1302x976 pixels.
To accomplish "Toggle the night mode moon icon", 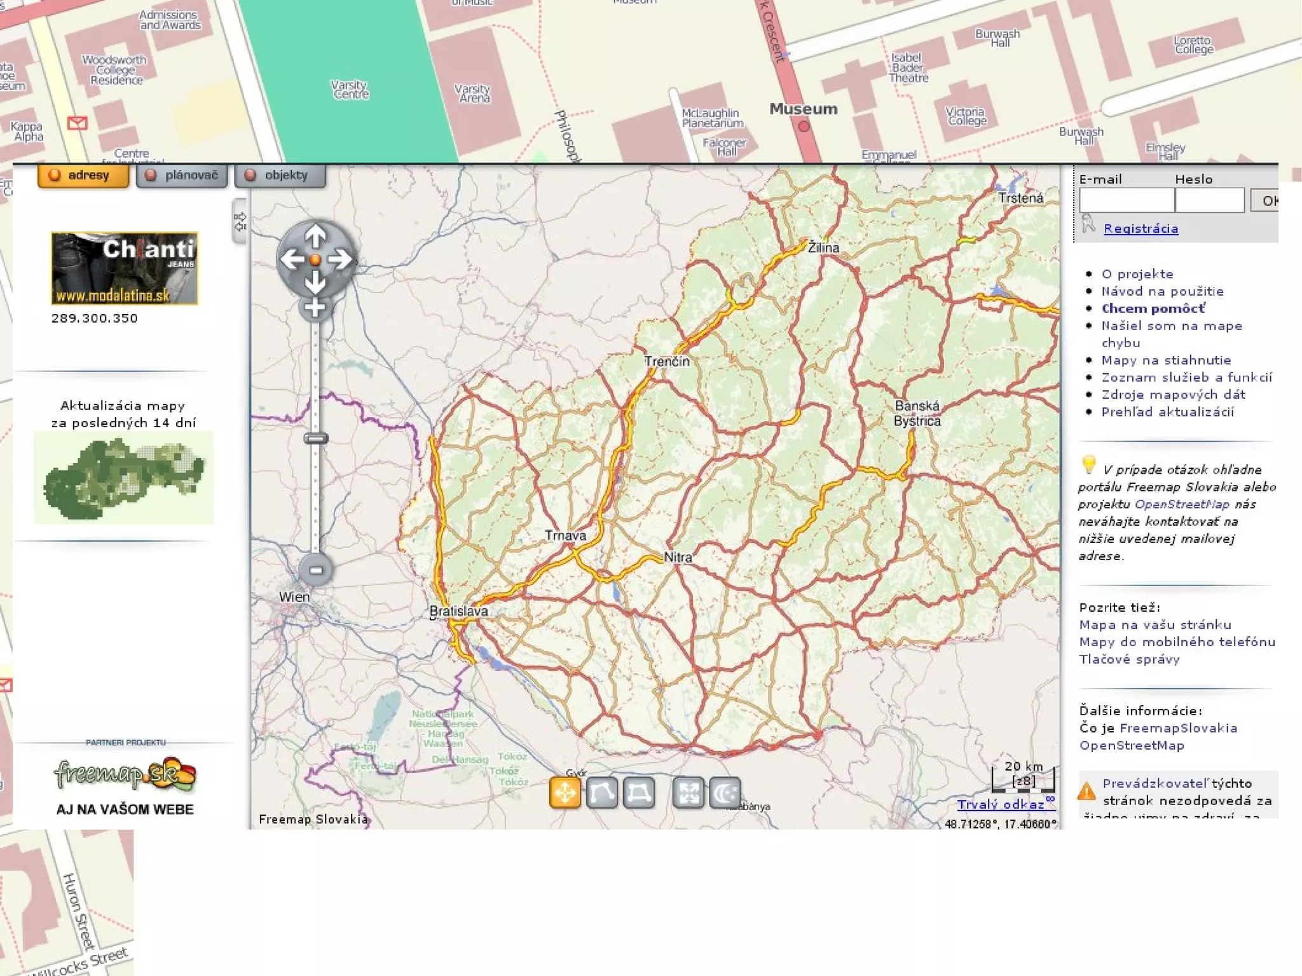I will [725, 793].
